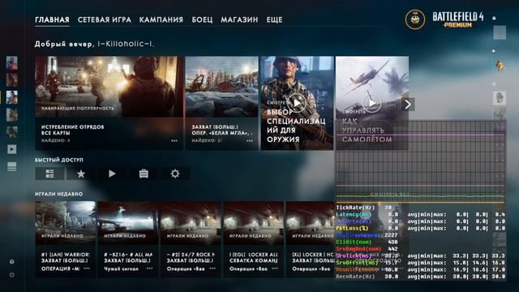
Task: Open options dots on #2| 24/7 ROCK card
Action: [212, 268]
